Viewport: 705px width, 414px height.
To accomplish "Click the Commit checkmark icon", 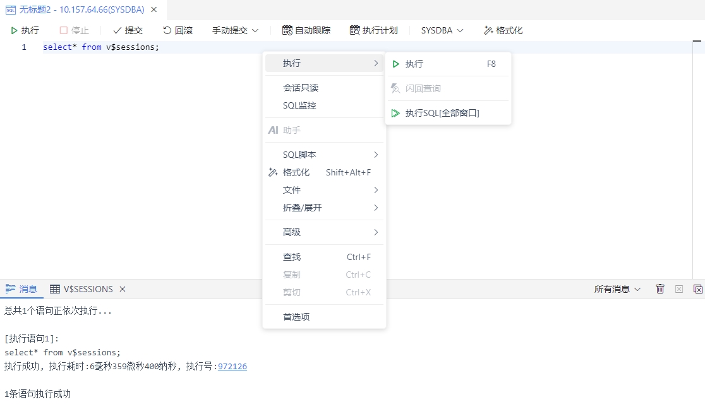I will click(117, 30).
